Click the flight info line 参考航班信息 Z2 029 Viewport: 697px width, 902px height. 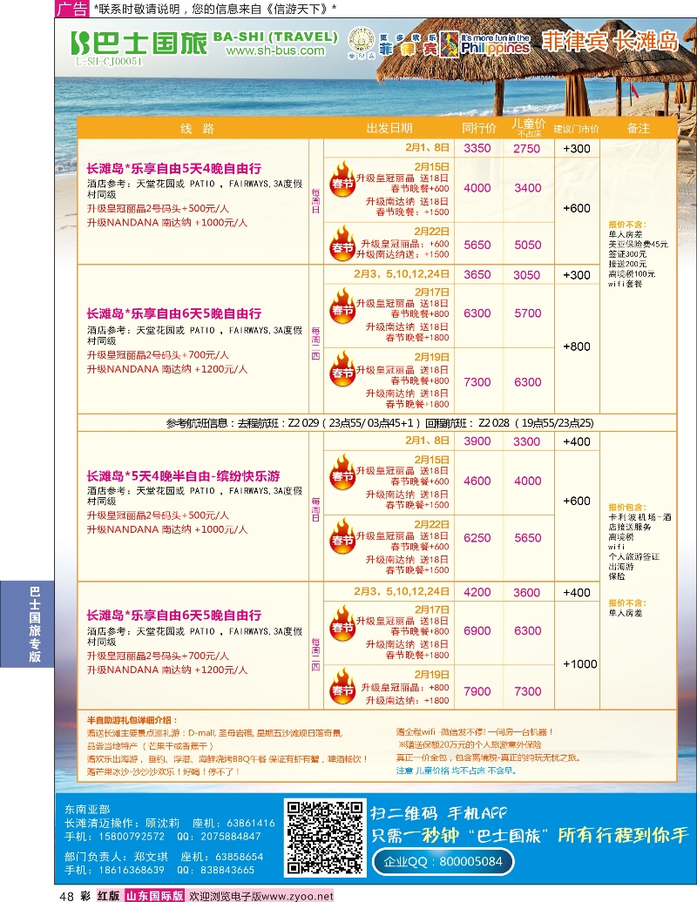pos(379,423)
